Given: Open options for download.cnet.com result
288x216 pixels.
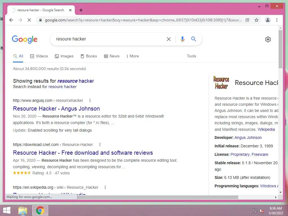Looking at the screenshot, I should [x=100, y=145].
